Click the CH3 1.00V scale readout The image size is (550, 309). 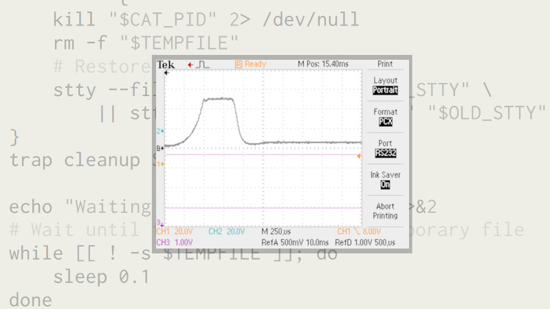174,242
